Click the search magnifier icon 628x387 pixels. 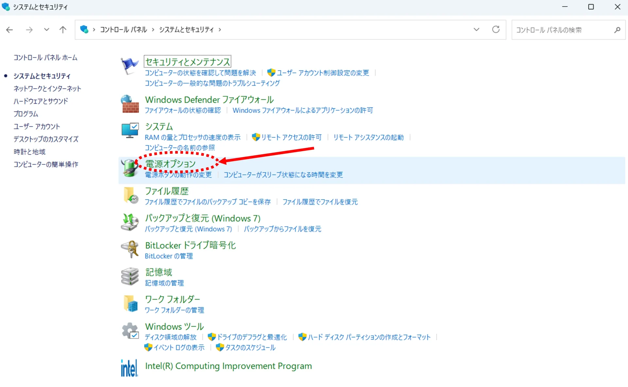coord(617,30)
